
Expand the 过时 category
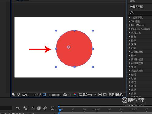point(130,74)
